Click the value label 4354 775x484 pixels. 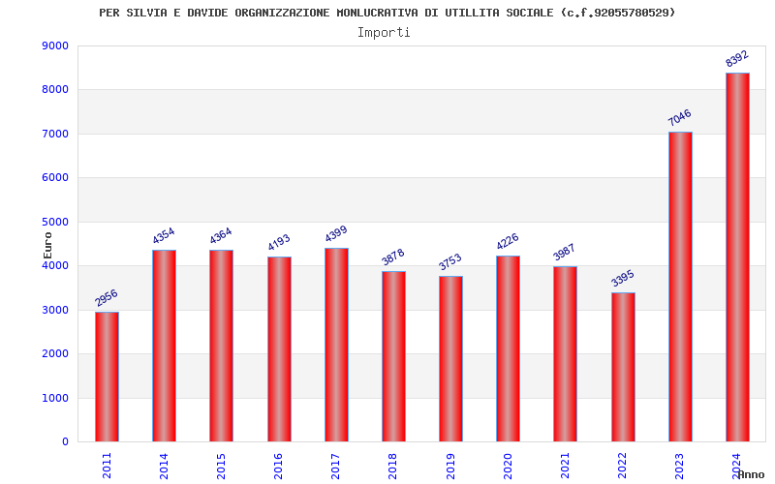pyautogui.click(x=164, y=235)
